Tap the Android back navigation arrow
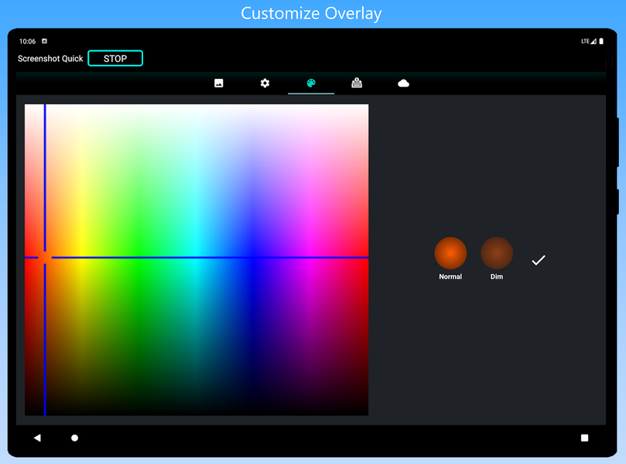This screenshot has width=626, height=464. (x=37, y=438)
